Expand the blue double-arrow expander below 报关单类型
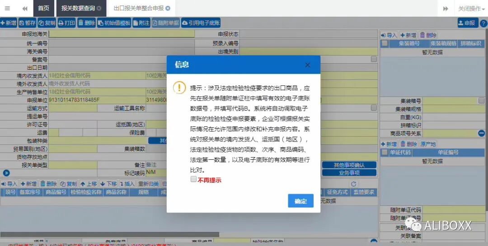The width and height of the screenshot is (488, 246). tap(6, 173)
